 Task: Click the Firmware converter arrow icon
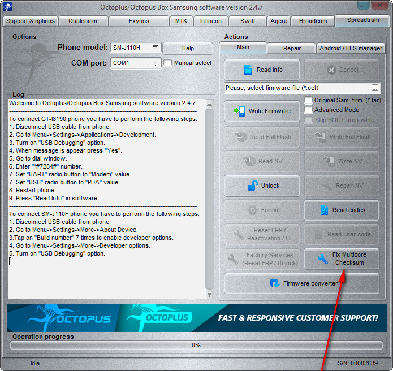(x=274, y=283)
